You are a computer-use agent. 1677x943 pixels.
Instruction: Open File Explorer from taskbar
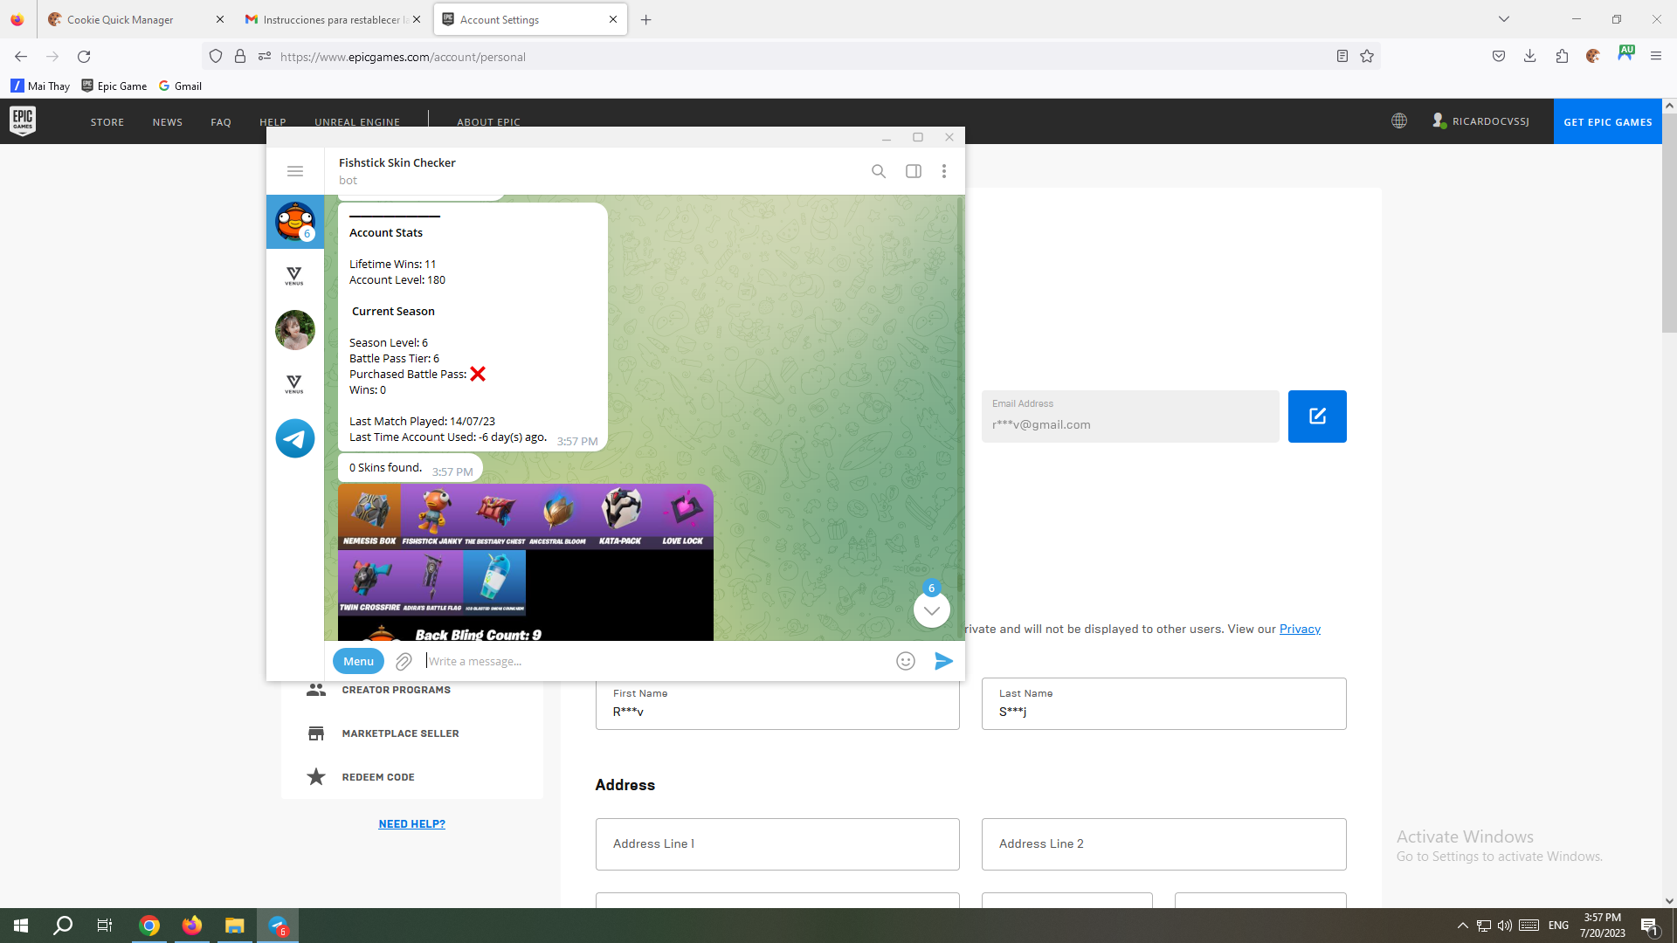pyautogui.click(x=234, y=926)
